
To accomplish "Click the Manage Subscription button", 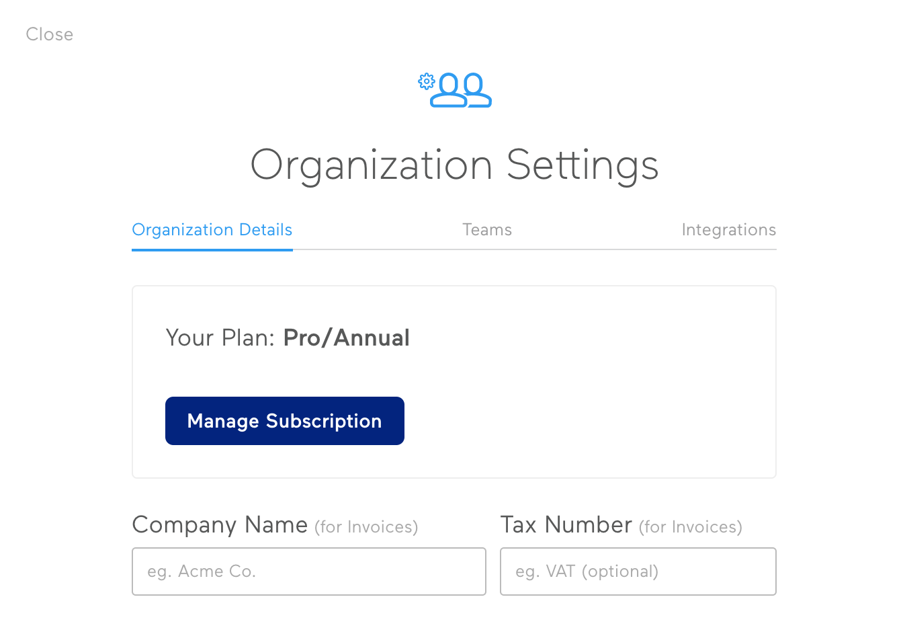I will [x=285, y=421].
